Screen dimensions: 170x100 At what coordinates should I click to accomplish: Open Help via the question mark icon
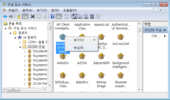coord(52,17)
